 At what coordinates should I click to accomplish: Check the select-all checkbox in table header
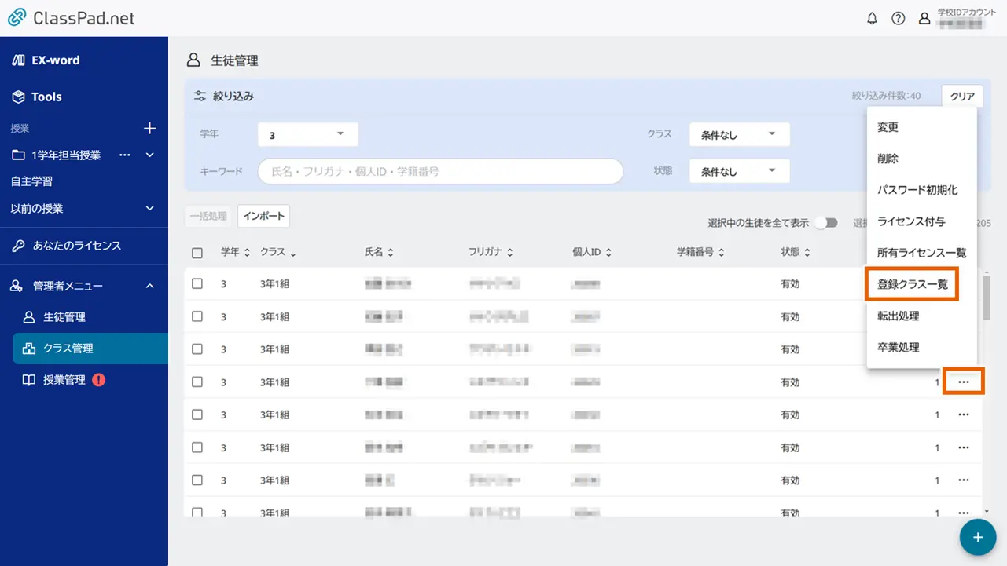tap(197, 251)
